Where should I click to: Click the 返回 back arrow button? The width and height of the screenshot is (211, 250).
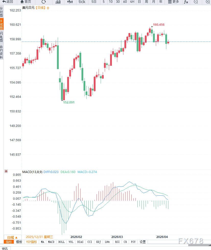pyautogui.click(x=8, y=2)
